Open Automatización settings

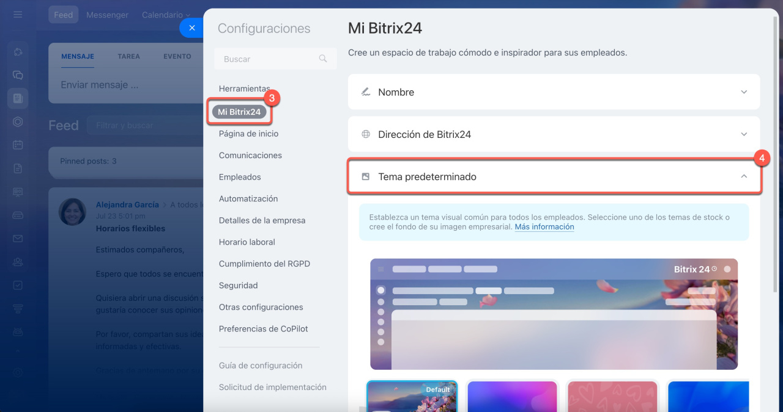click(248, 198)
